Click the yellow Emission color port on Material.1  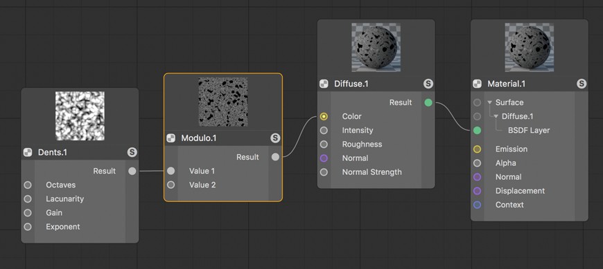[x=477, y=149]
